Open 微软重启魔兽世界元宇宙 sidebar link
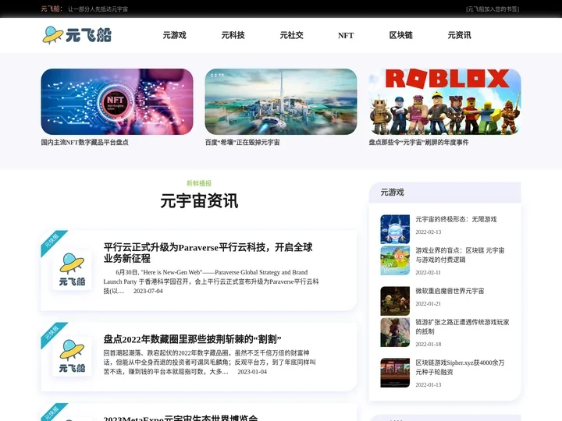Viewport: 562px width, 421px height. pyautogui.click(x=450, y=291)
